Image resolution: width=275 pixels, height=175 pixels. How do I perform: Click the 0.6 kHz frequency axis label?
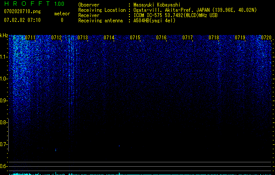[3, 166]
